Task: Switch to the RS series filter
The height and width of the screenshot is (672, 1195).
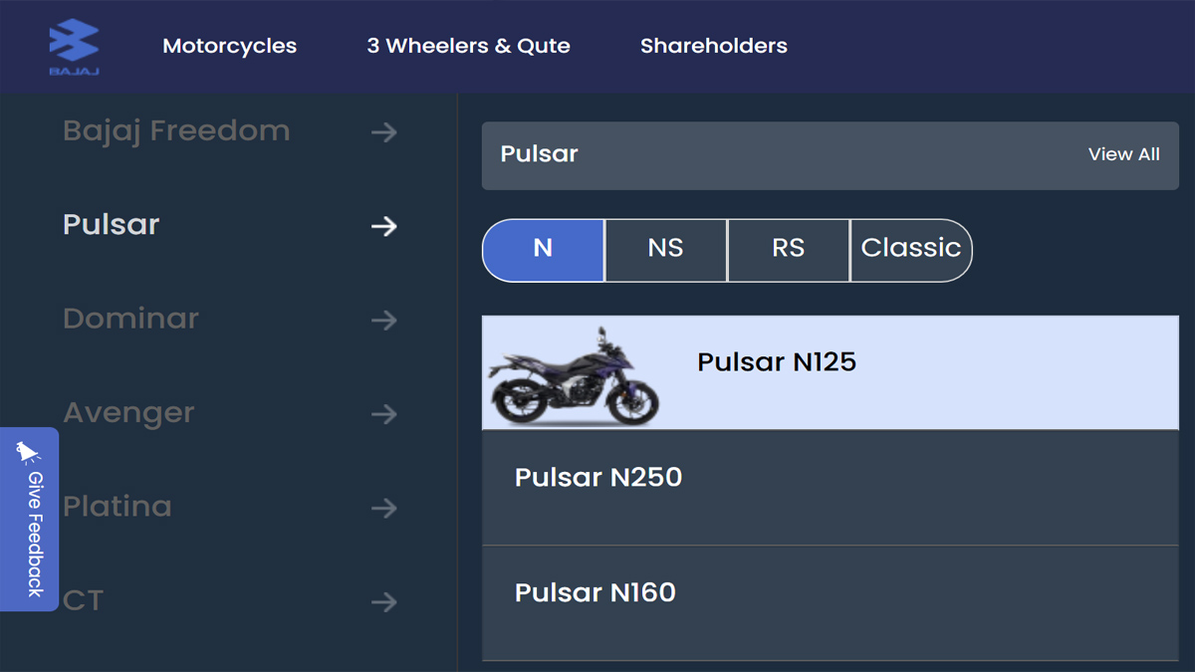Action: click(788, 250)
